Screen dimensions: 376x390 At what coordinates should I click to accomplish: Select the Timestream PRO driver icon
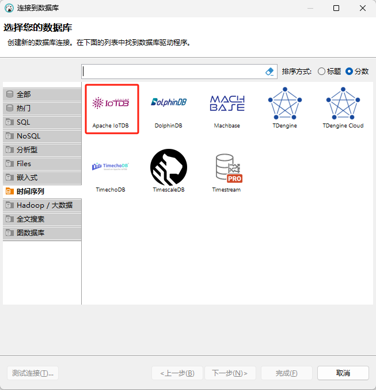[226, 167]
